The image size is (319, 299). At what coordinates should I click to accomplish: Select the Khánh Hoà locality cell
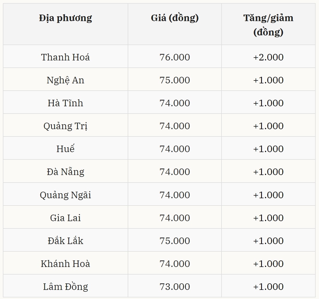pos(65,264)
